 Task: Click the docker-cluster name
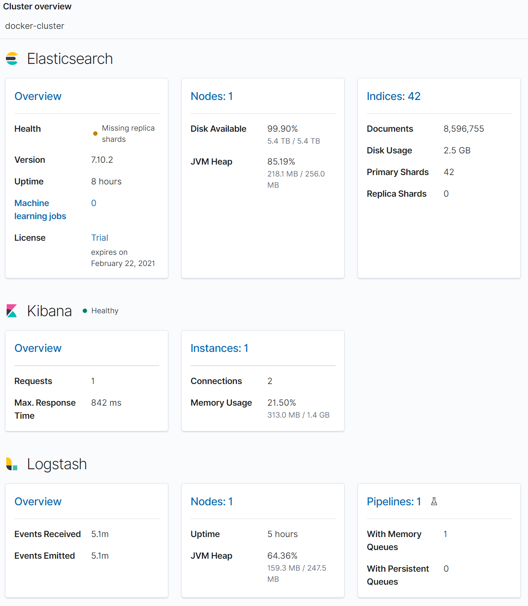(35, 26)
